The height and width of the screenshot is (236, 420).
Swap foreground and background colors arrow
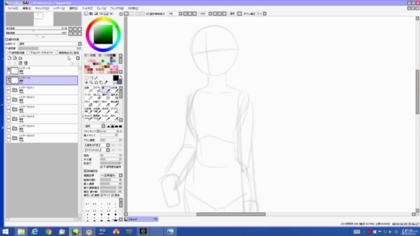coord(121,77)
